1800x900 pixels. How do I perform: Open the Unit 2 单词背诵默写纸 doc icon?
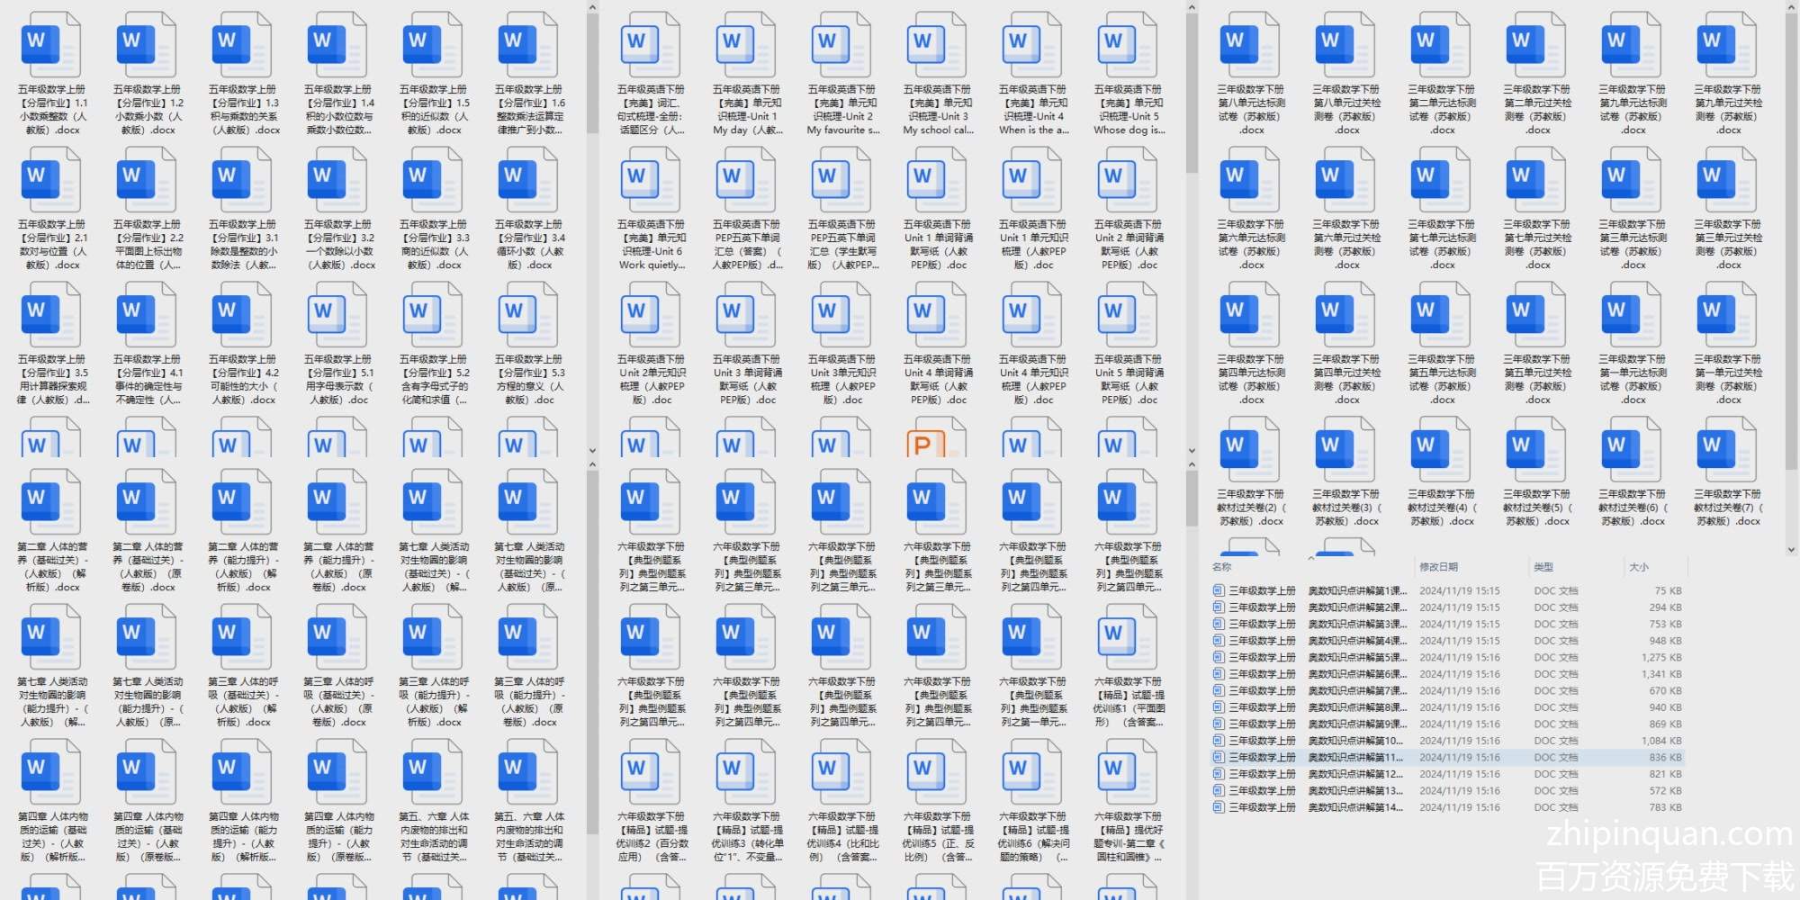pos(1128,179)
